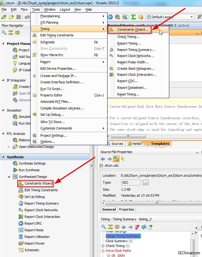202x257 pixels.
Task: Switch to the Templates tab
Action: point(158,144)
